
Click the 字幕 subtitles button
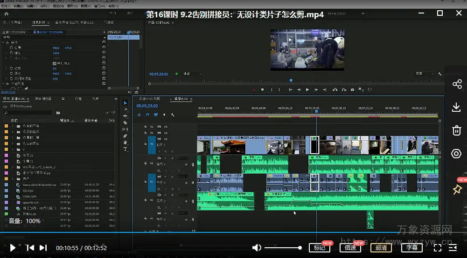point(411,248)
